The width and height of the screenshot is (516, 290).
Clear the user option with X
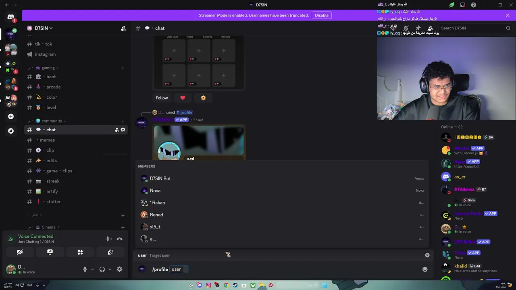pos(427,255)
